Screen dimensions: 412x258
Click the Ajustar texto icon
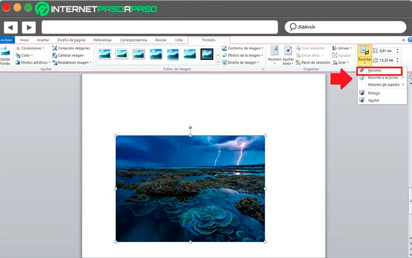(288, 55)
